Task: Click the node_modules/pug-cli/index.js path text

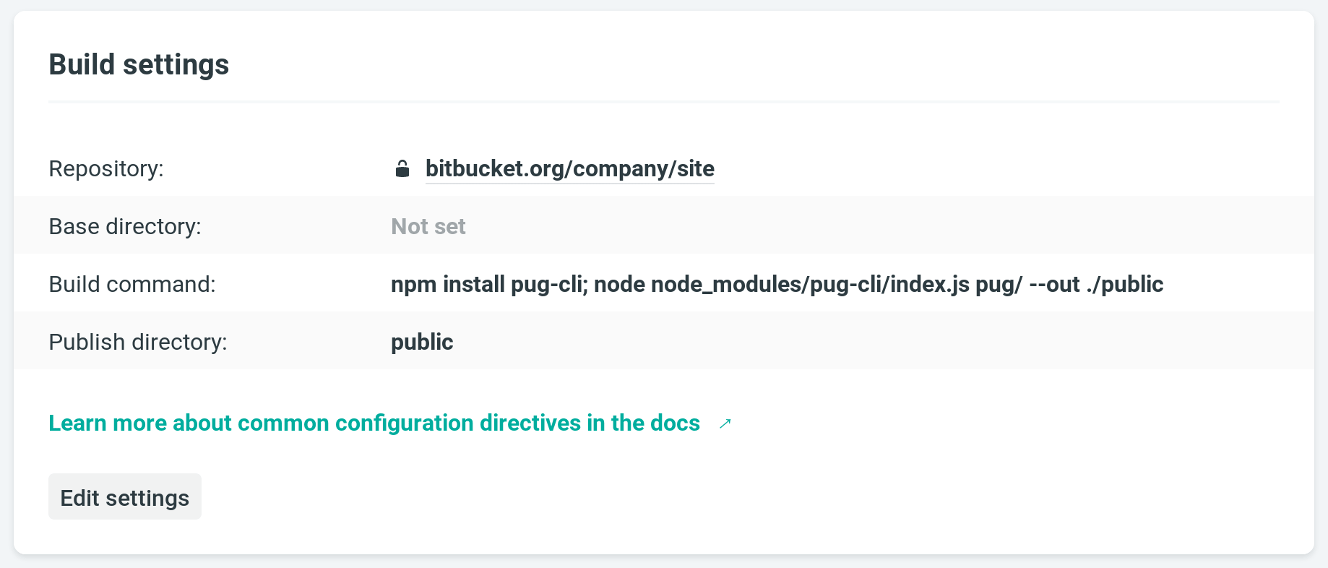Action: coord(810,284)
